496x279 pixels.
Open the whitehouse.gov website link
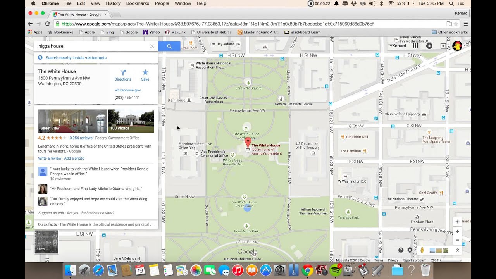(x=127, y=90)
